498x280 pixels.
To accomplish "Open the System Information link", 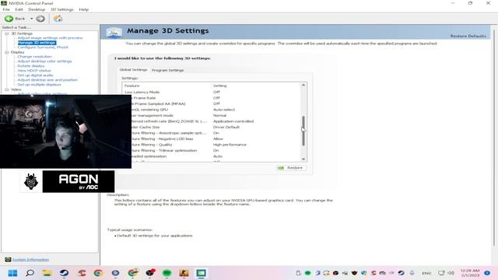I will pos(30,259).
